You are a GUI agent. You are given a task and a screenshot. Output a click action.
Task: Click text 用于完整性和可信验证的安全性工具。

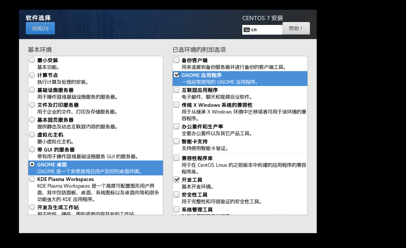[222, 201]
